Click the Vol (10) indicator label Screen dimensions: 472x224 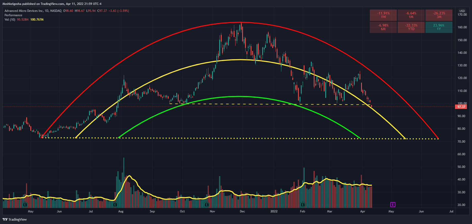point(10,20)
